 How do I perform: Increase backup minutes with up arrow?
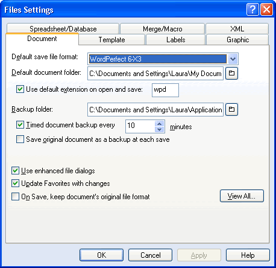(x=160, y=124)
